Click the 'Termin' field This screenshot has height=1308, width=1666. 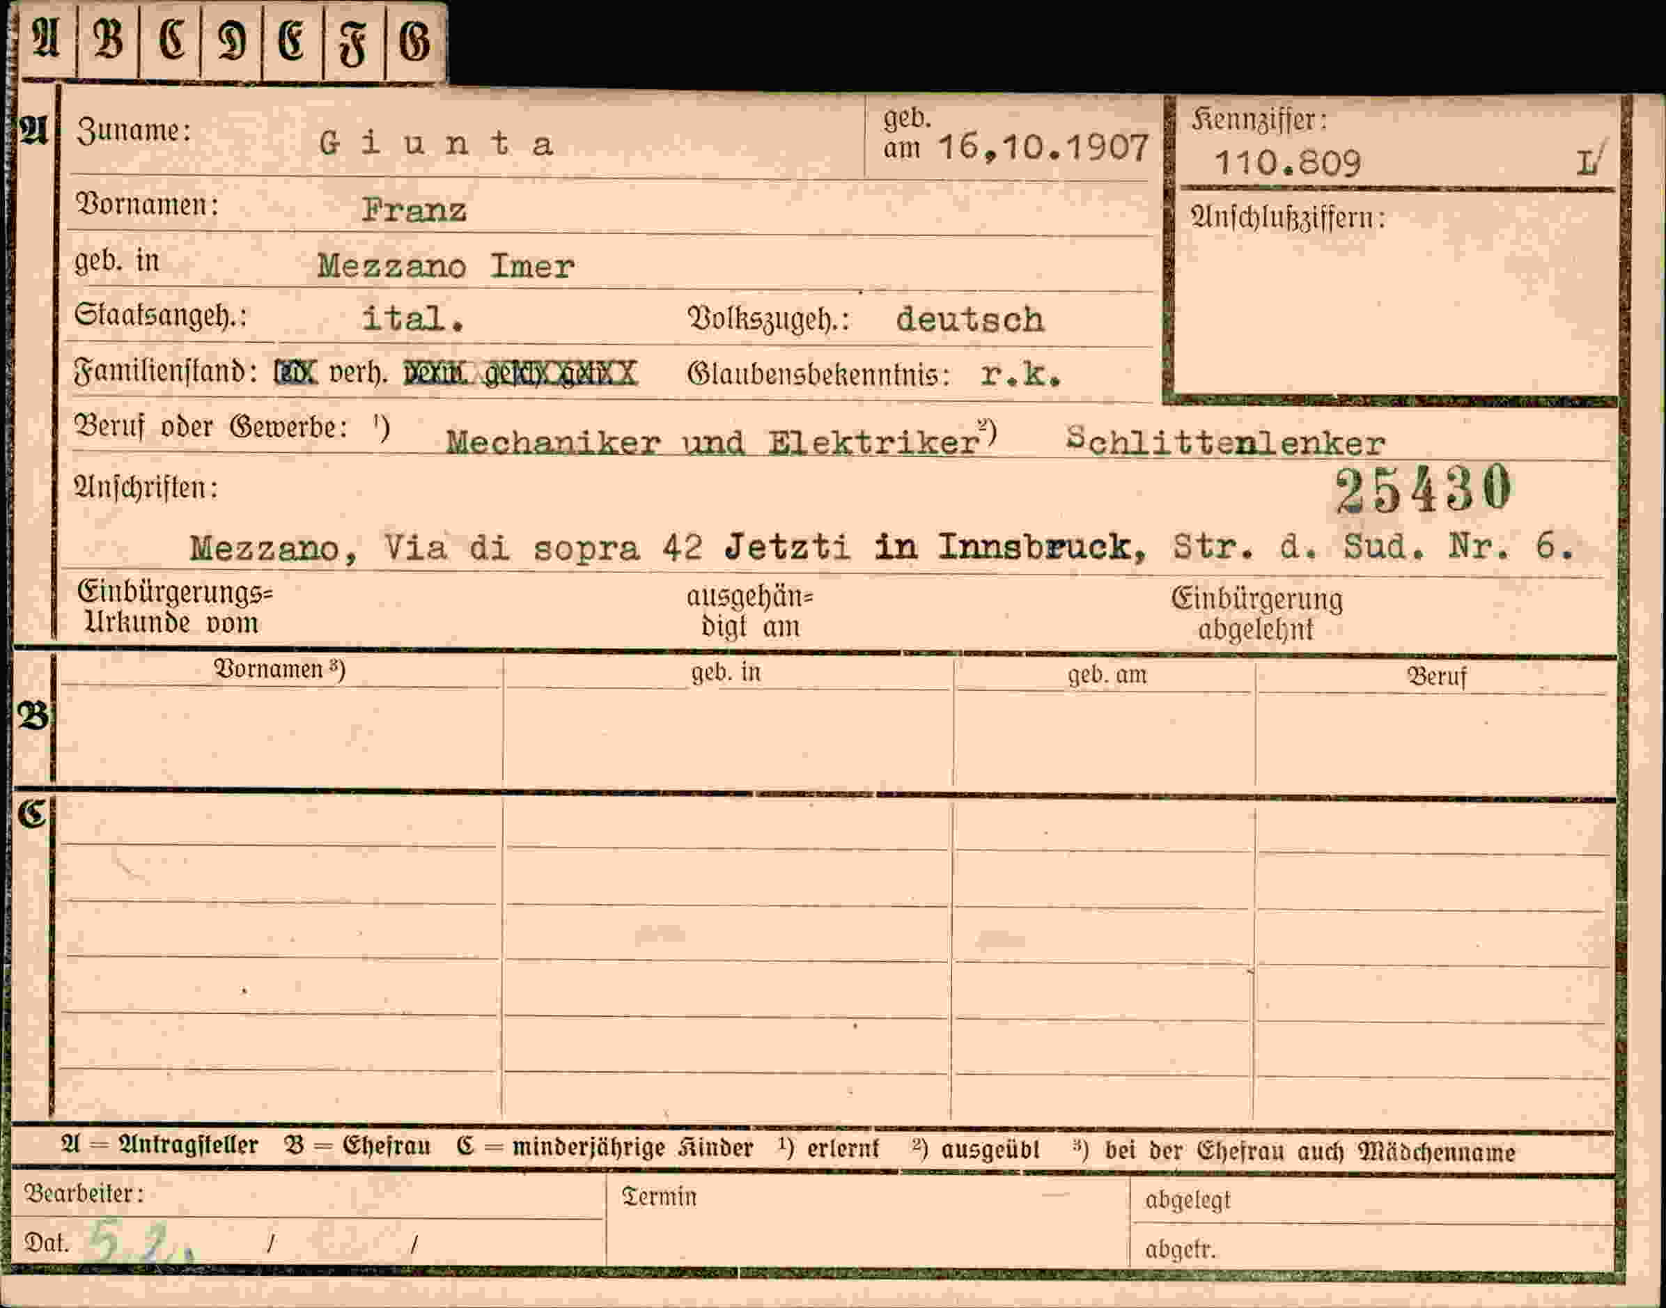869,1221
